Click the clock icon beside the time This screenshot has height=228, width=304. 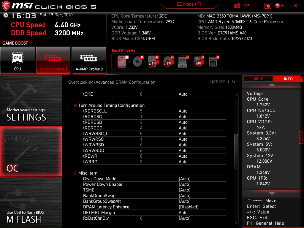pos(6,15)
